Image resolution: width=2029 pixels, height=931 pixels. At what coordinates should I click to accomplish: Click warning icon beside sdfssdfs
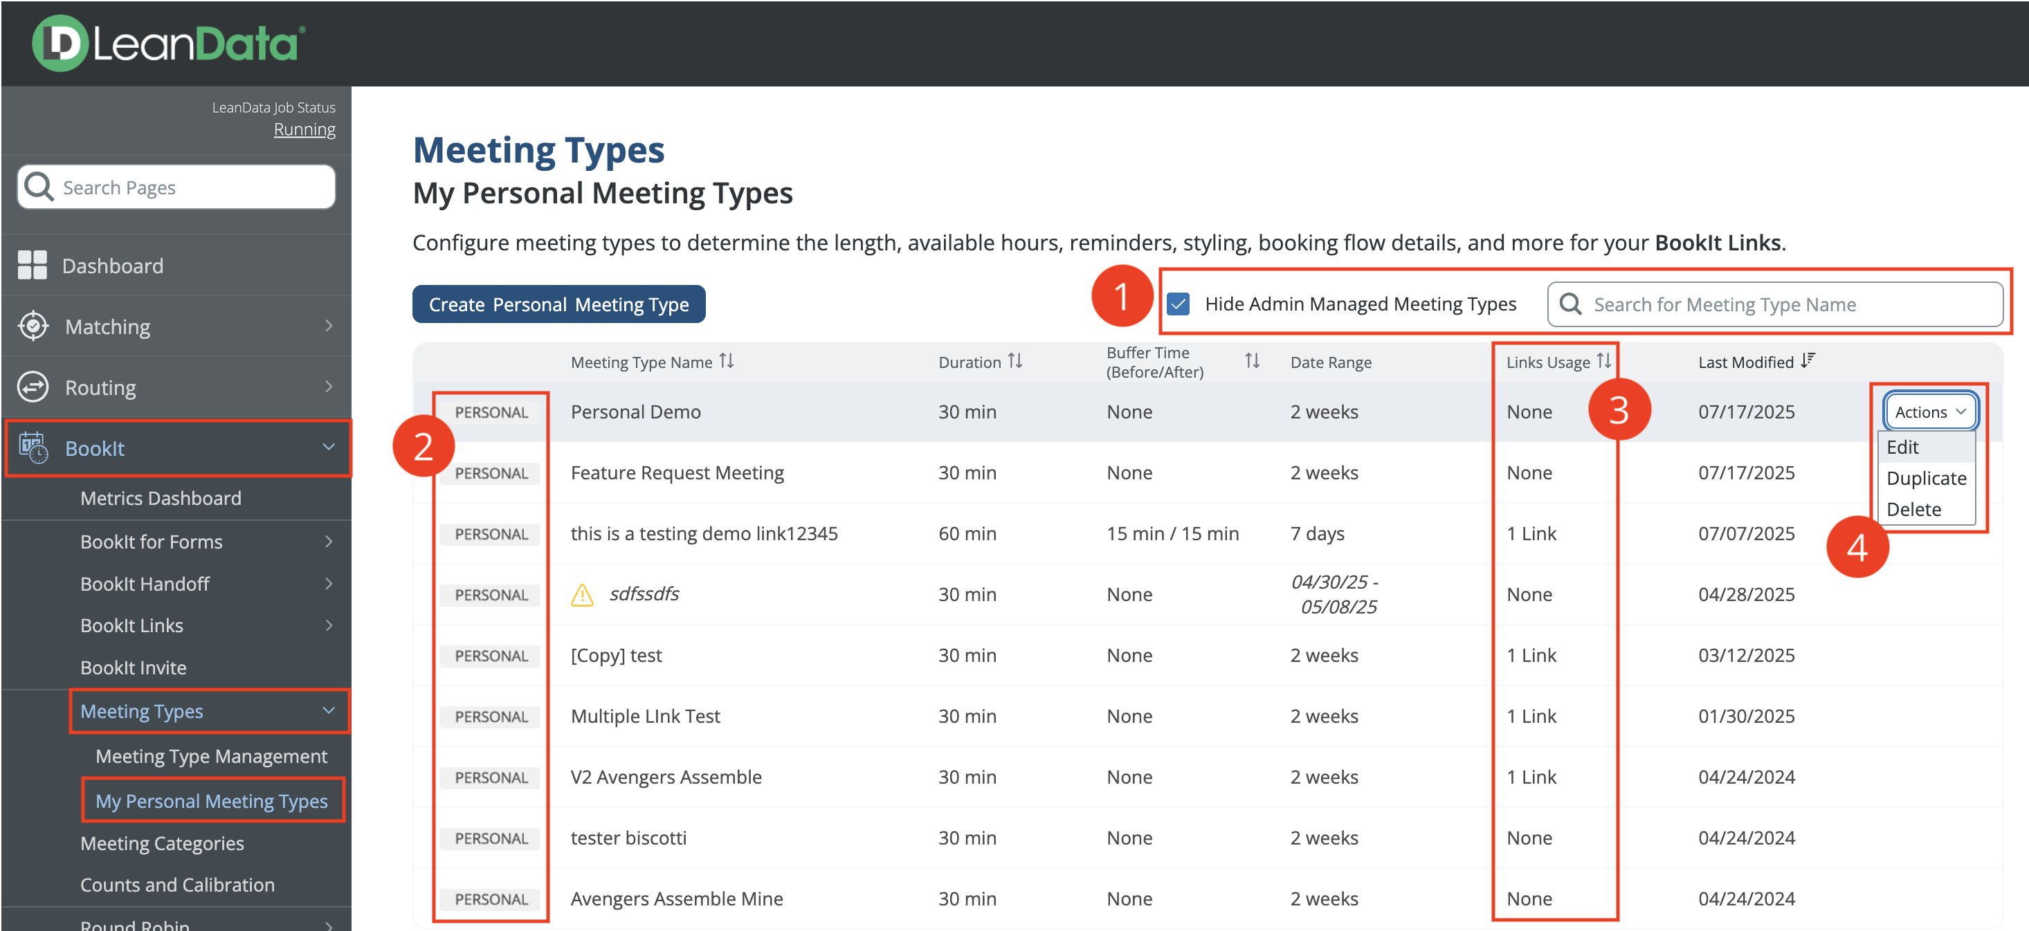[x=581, y=595]
